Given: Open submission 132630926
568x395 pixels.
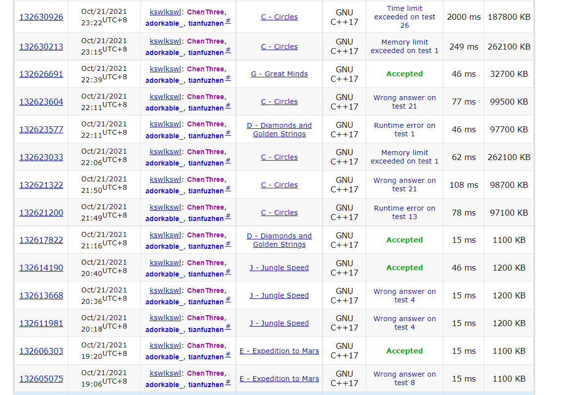Looking at the screenshot, I should [41, 17].
